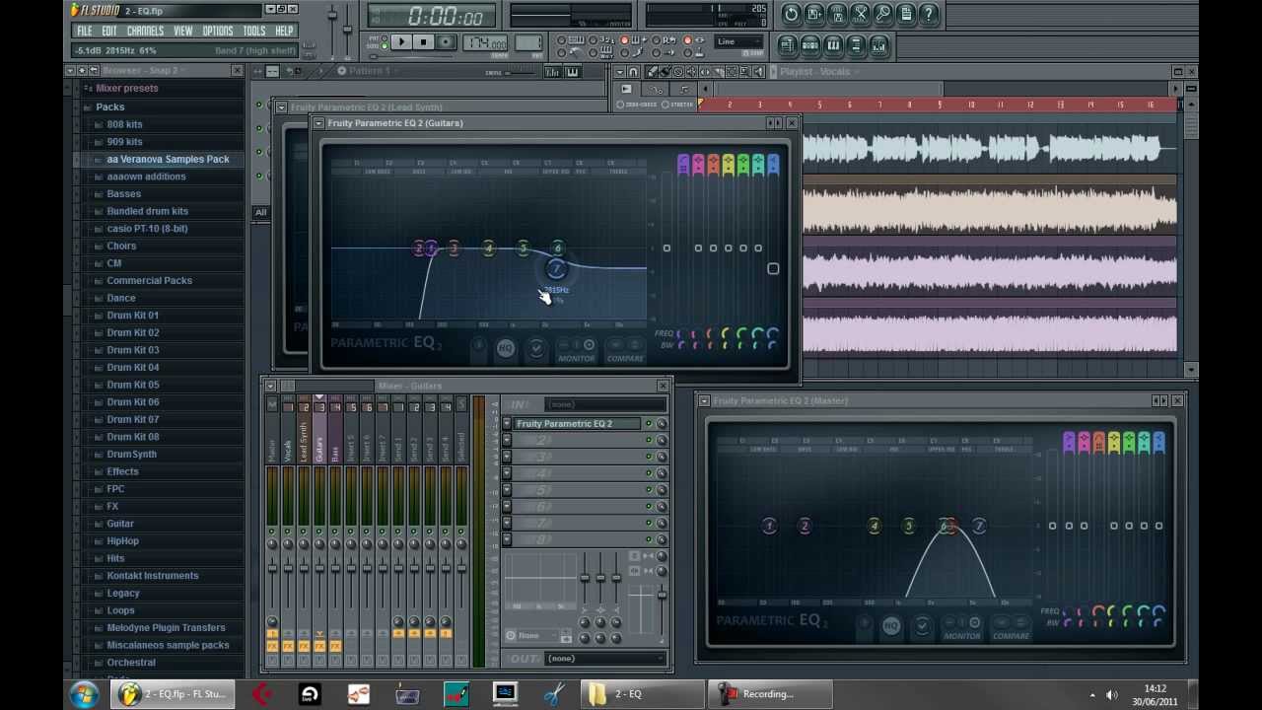Open the HELP menu
Screen dimensions: 1262x710
pyautogui.click(x=284, y=31)
